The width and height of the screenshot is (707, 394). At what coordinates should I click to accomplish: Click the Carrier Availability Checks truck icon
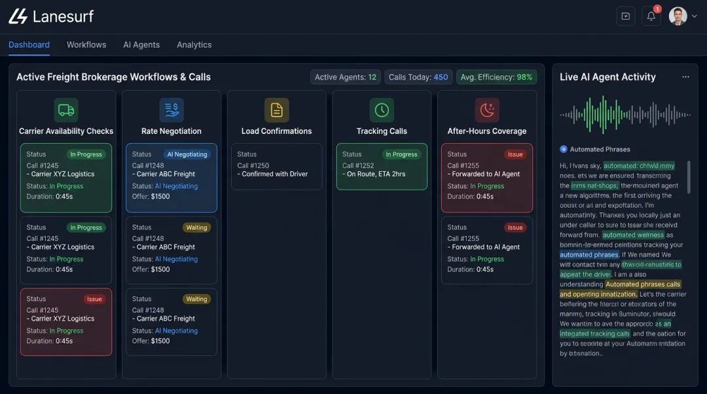tap(66, 110)
